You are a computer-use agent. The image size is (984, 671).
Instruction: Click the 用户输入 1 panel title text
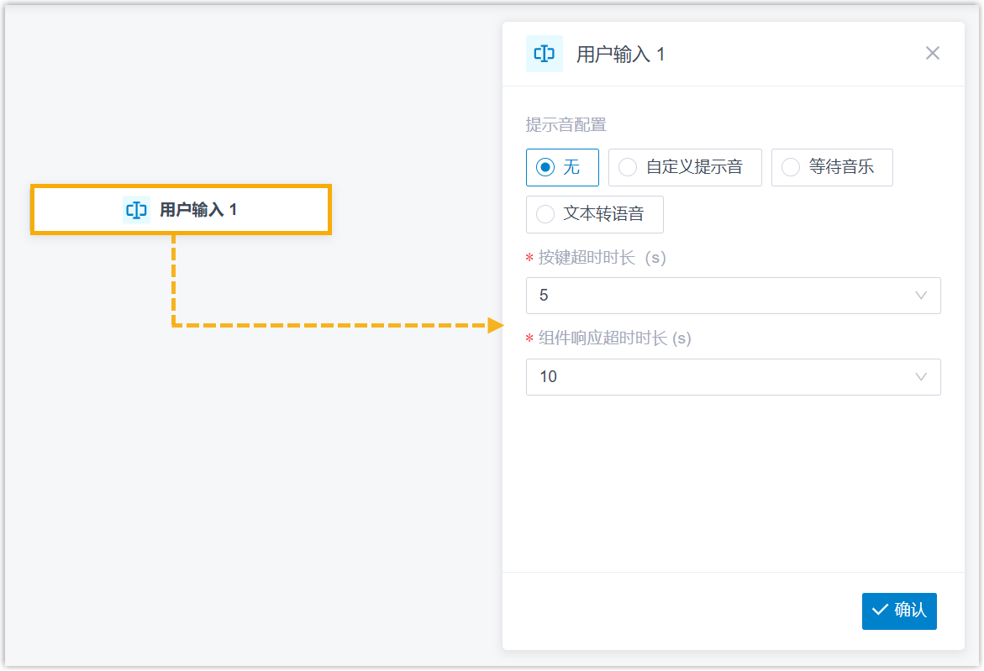pyautogui.click(x=620, y=55)
